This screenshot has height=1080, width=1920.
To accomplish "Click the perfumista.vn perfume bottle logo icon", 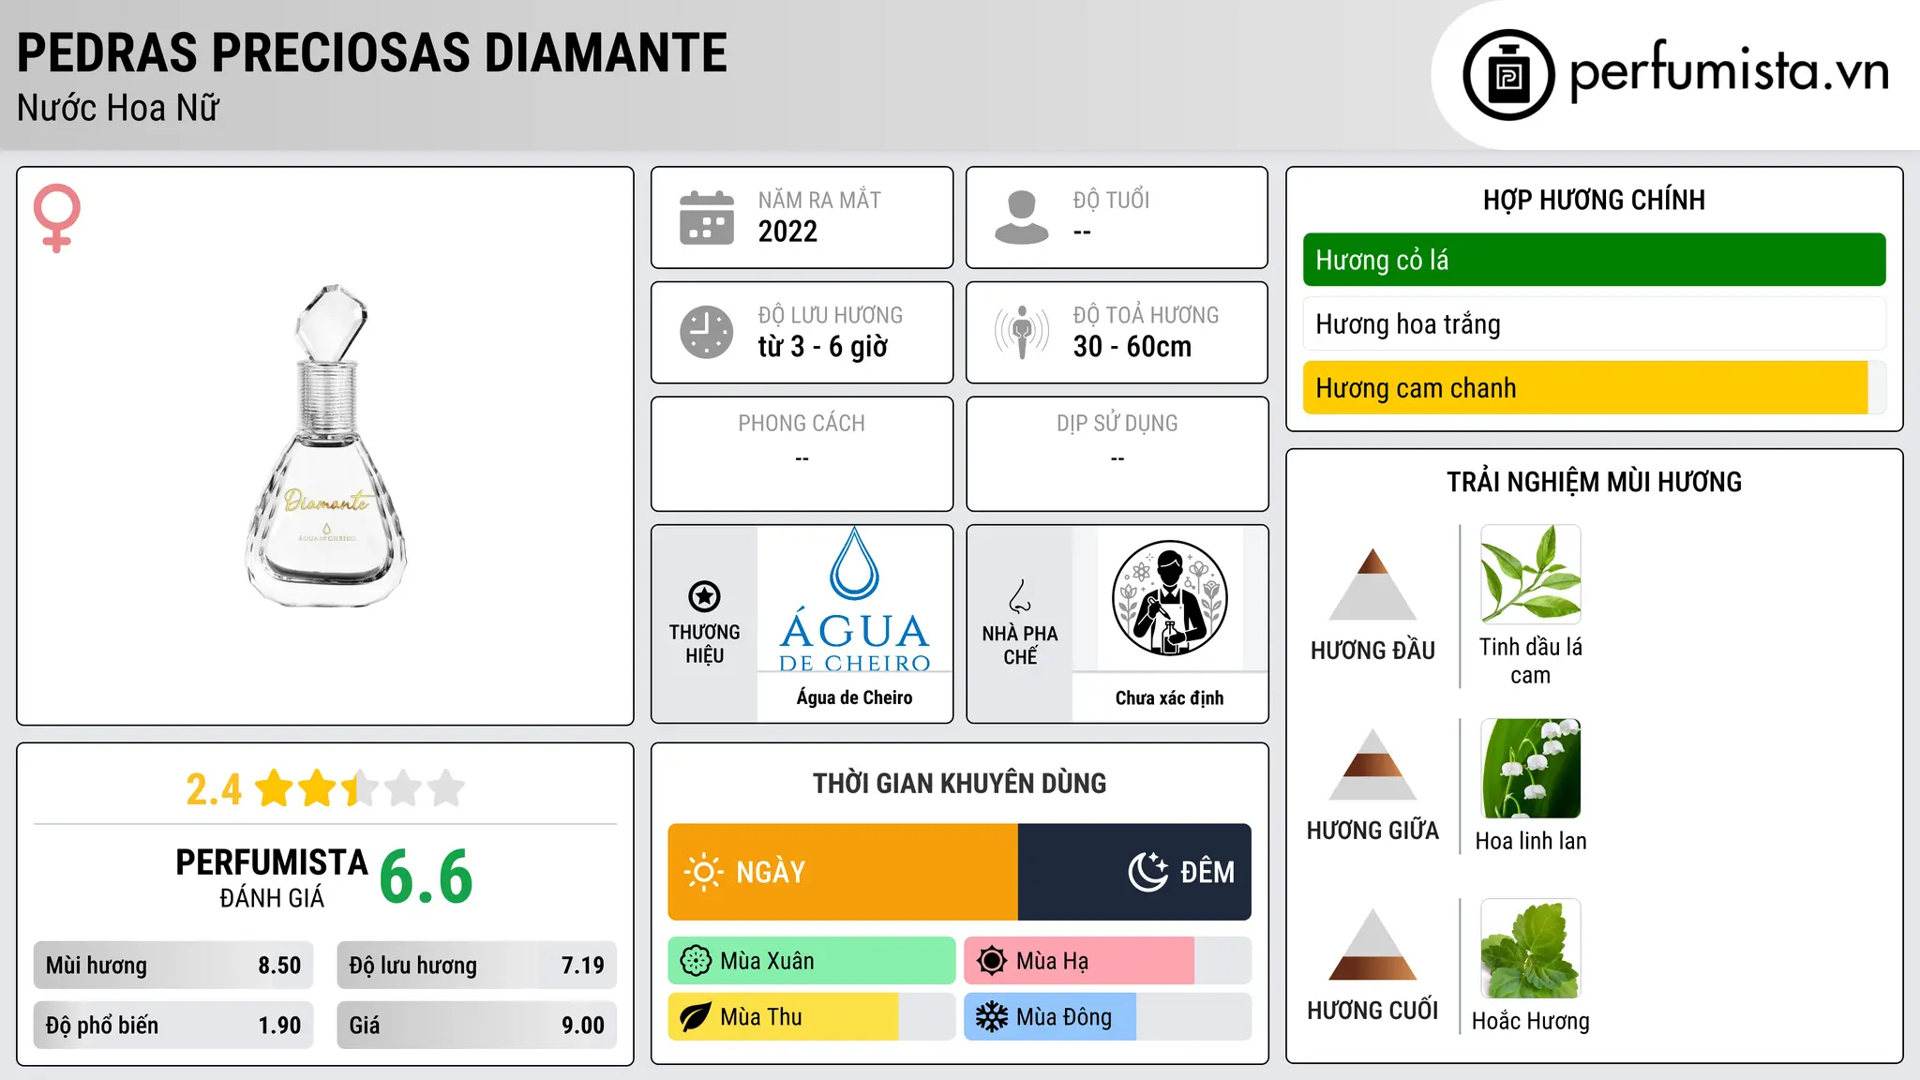I will [1508, 75].
